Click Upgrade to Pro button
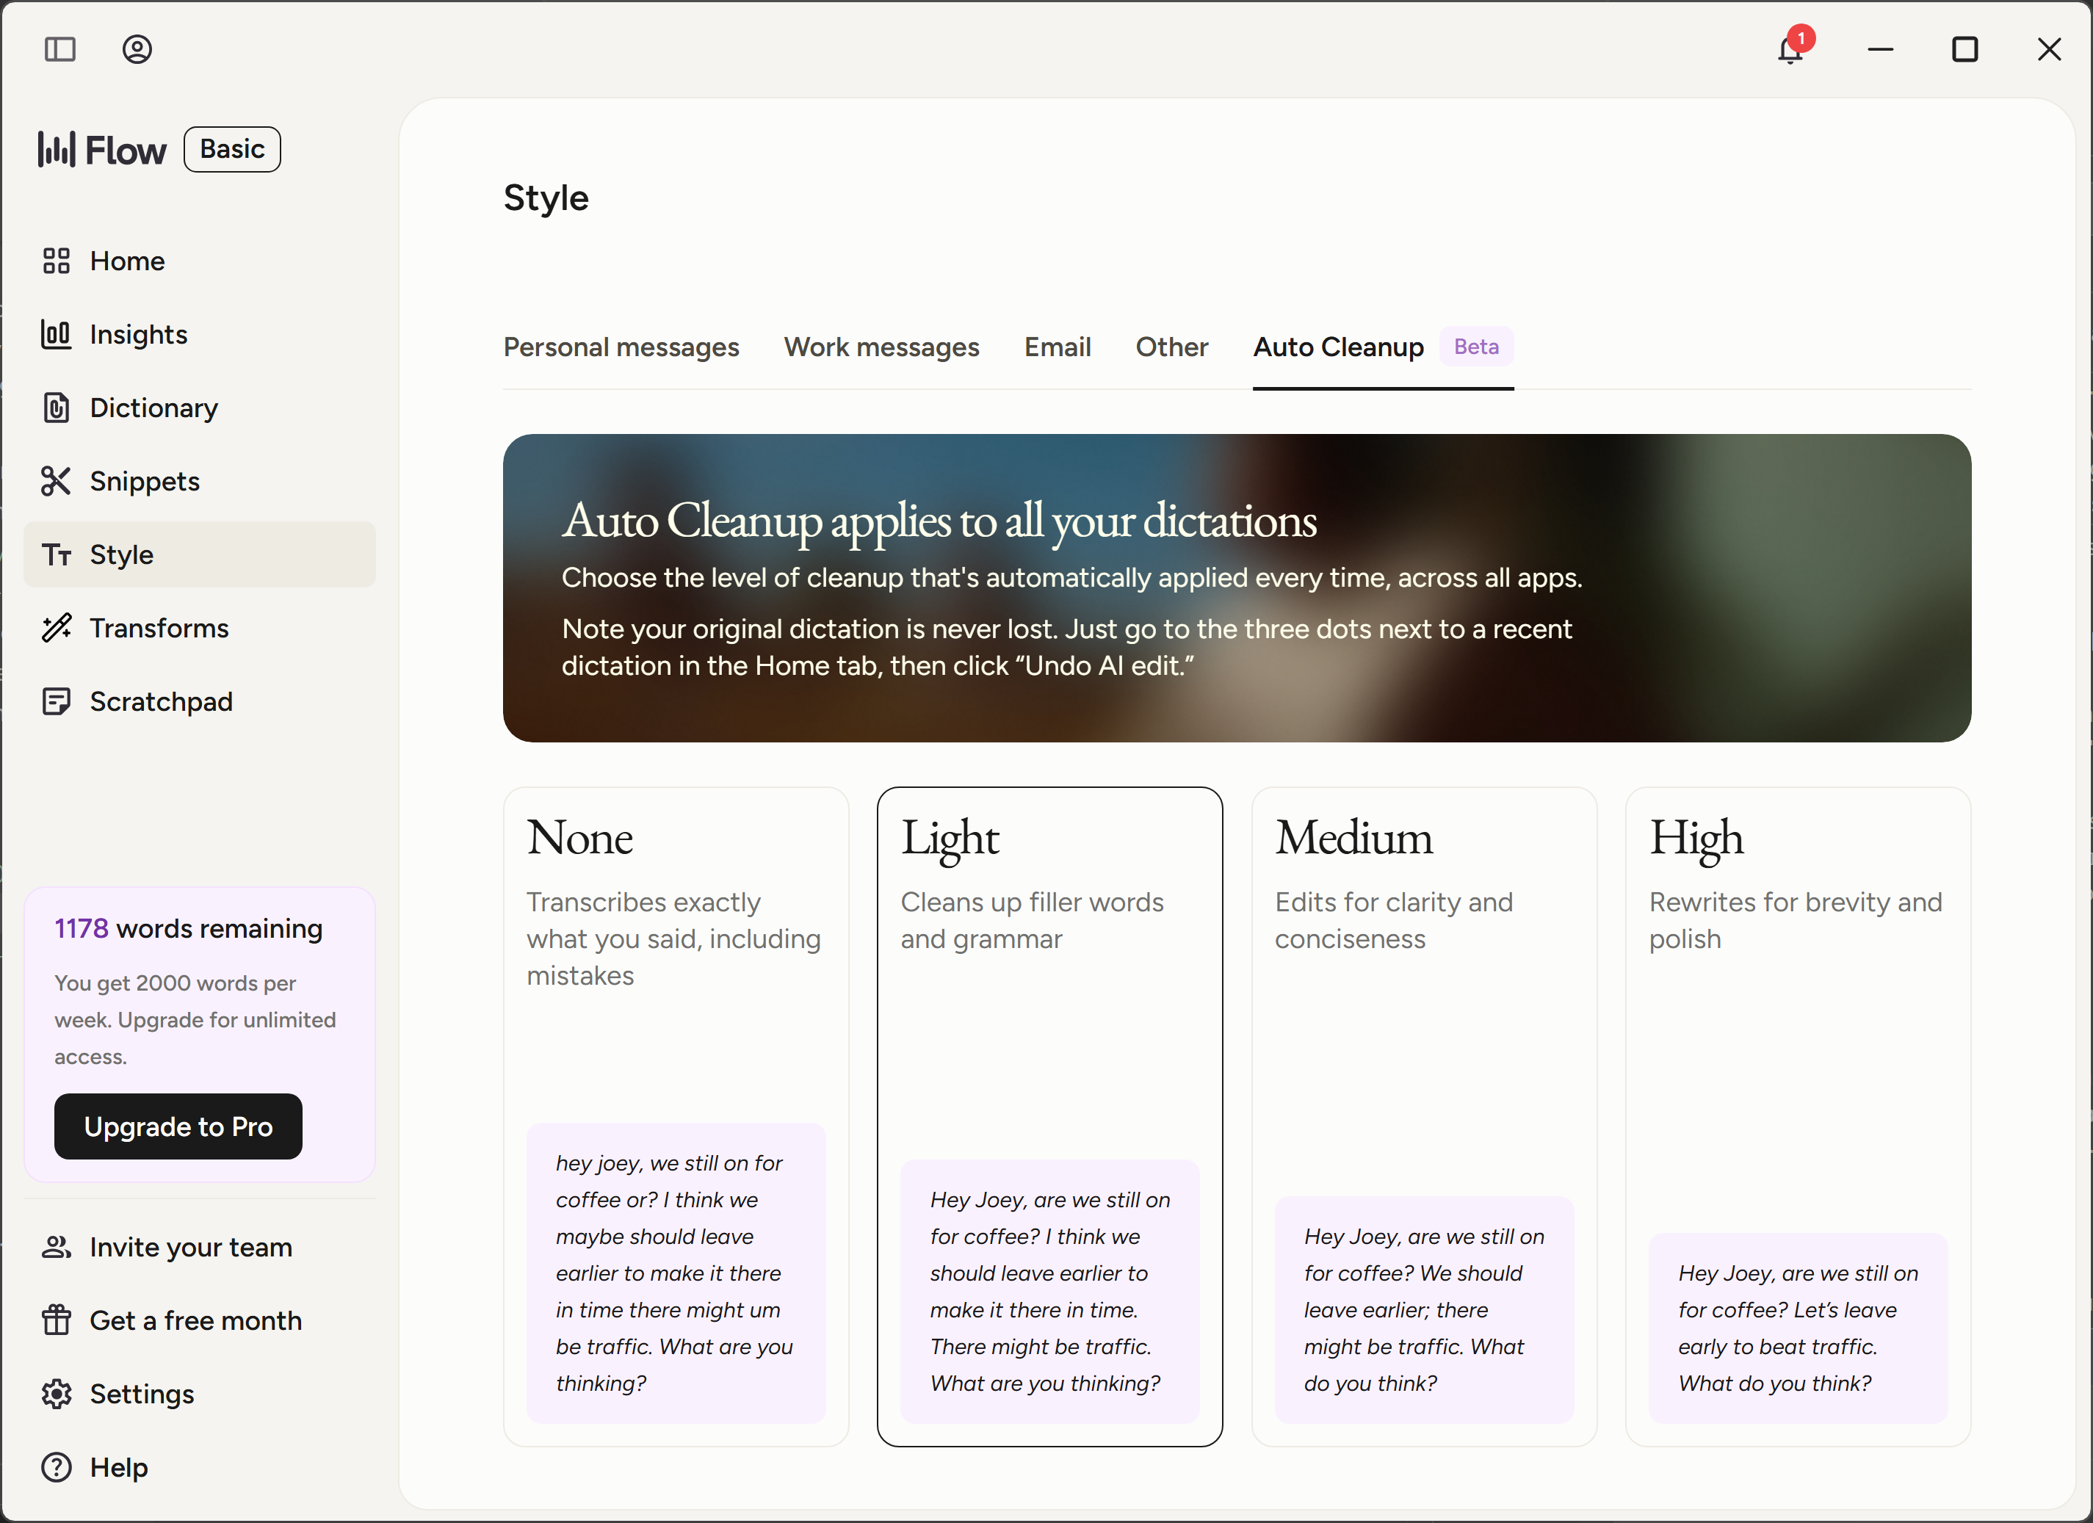 (x=178, y=1126)
